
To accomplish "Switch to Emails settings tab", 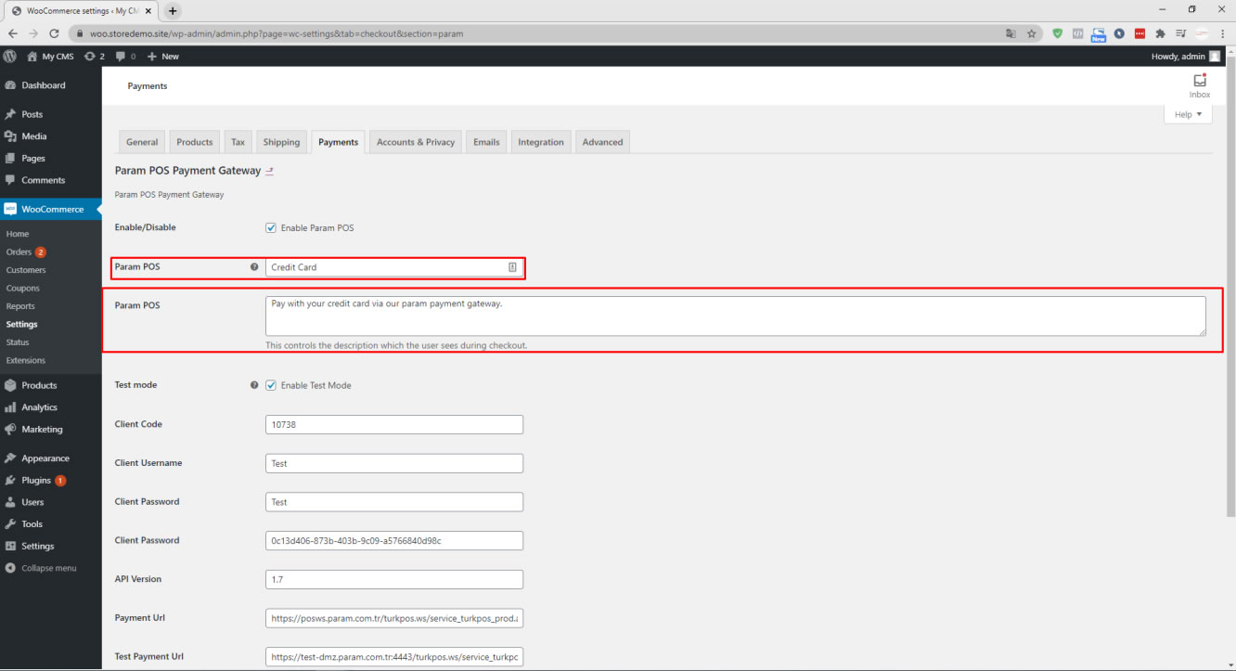I will (x=486, y=142).
